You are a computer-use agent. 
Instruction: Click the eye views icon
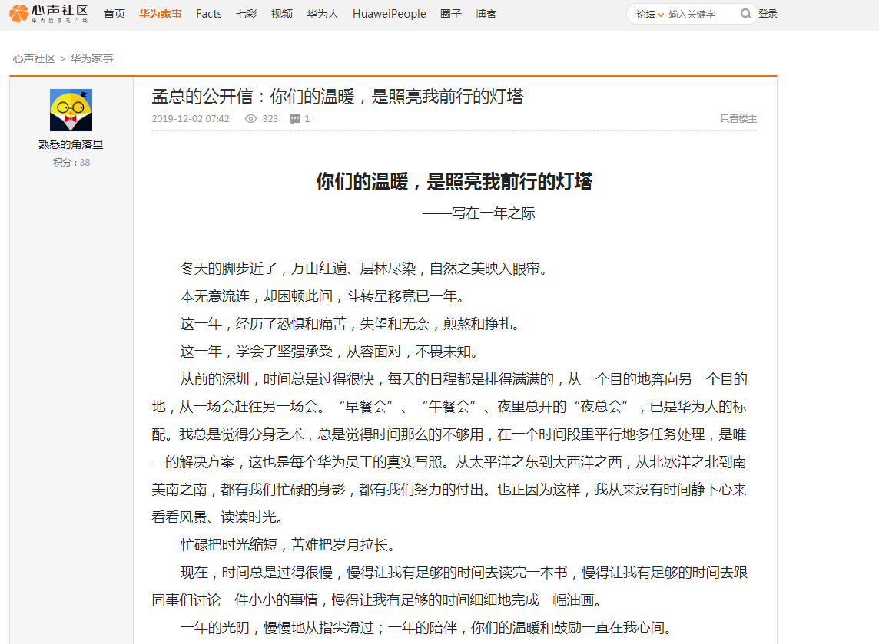[250, 119]
